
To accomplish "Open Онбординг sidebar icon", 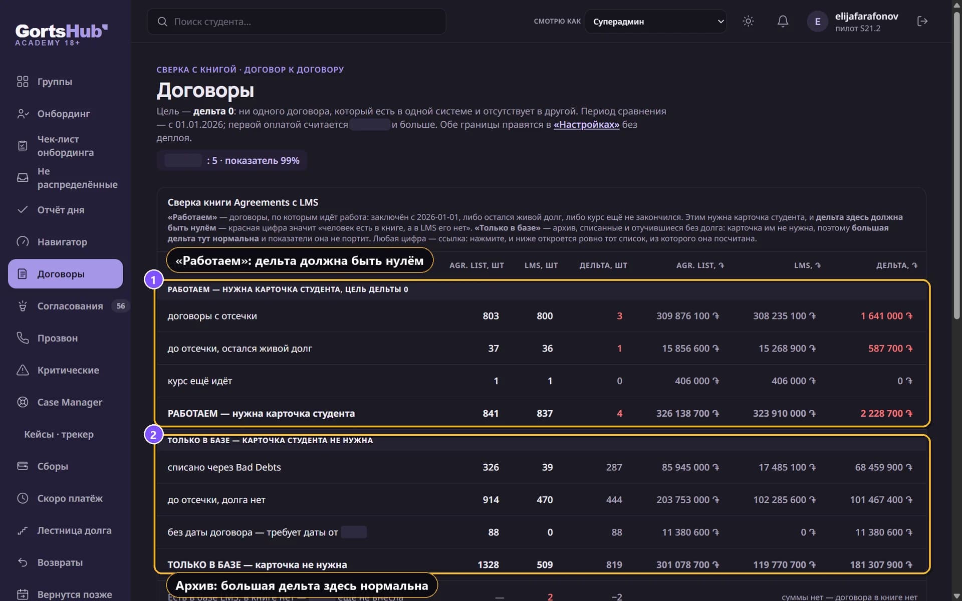I will tap(23, 114).
